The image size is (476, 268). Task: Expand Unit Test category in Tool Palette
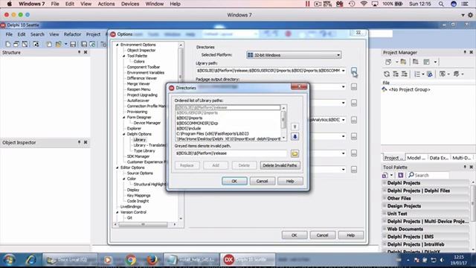(x=385, y=214)
